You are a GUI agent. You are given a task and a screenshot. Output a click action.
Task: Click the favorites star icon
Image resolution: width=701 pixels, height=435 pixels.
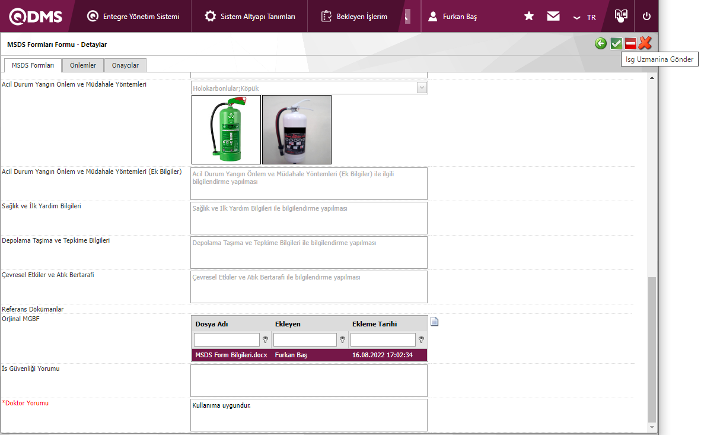point(529,16)
